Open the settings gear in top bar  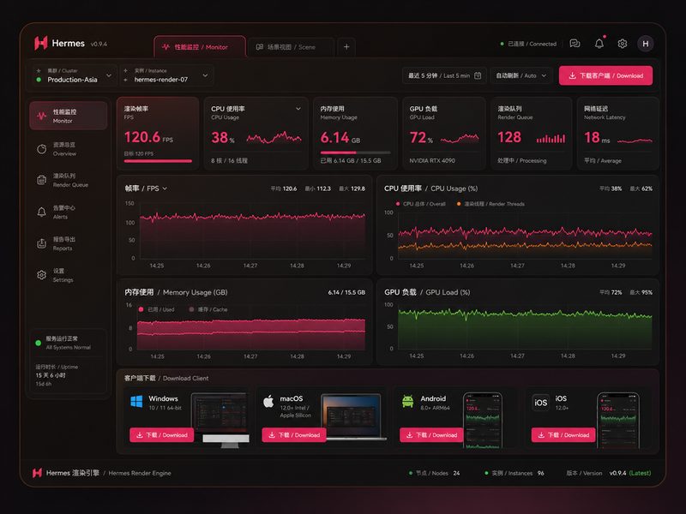tap(623, 44)
